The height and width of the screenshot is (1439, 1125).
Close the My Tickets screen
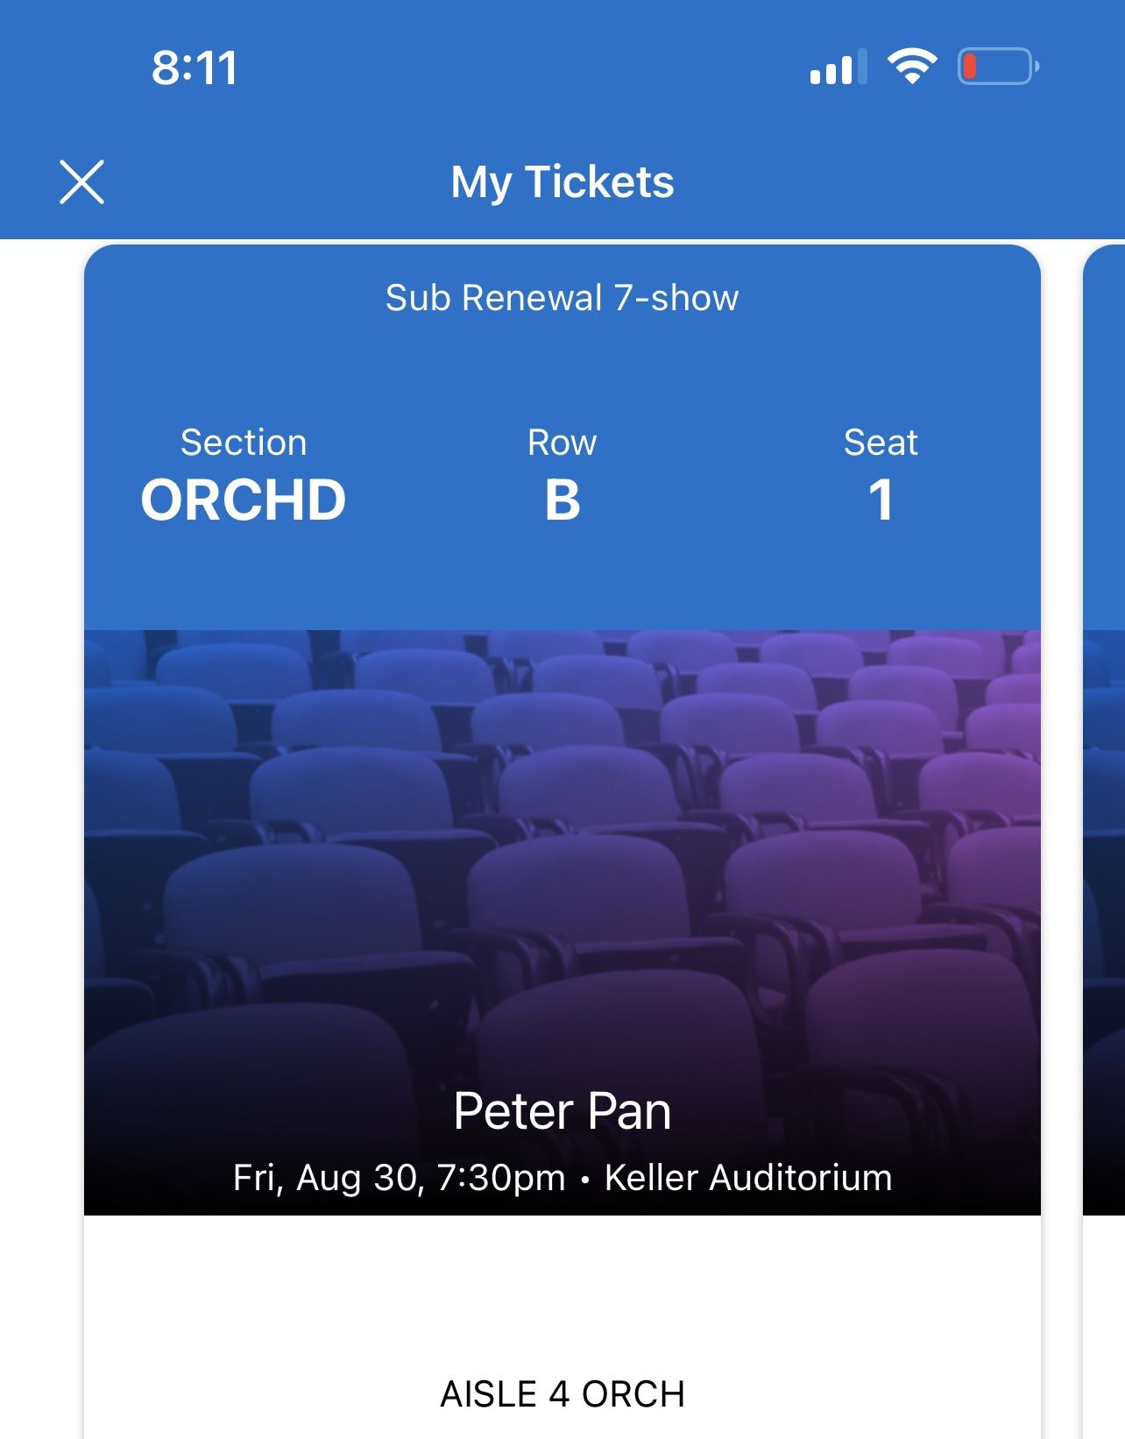81,182
